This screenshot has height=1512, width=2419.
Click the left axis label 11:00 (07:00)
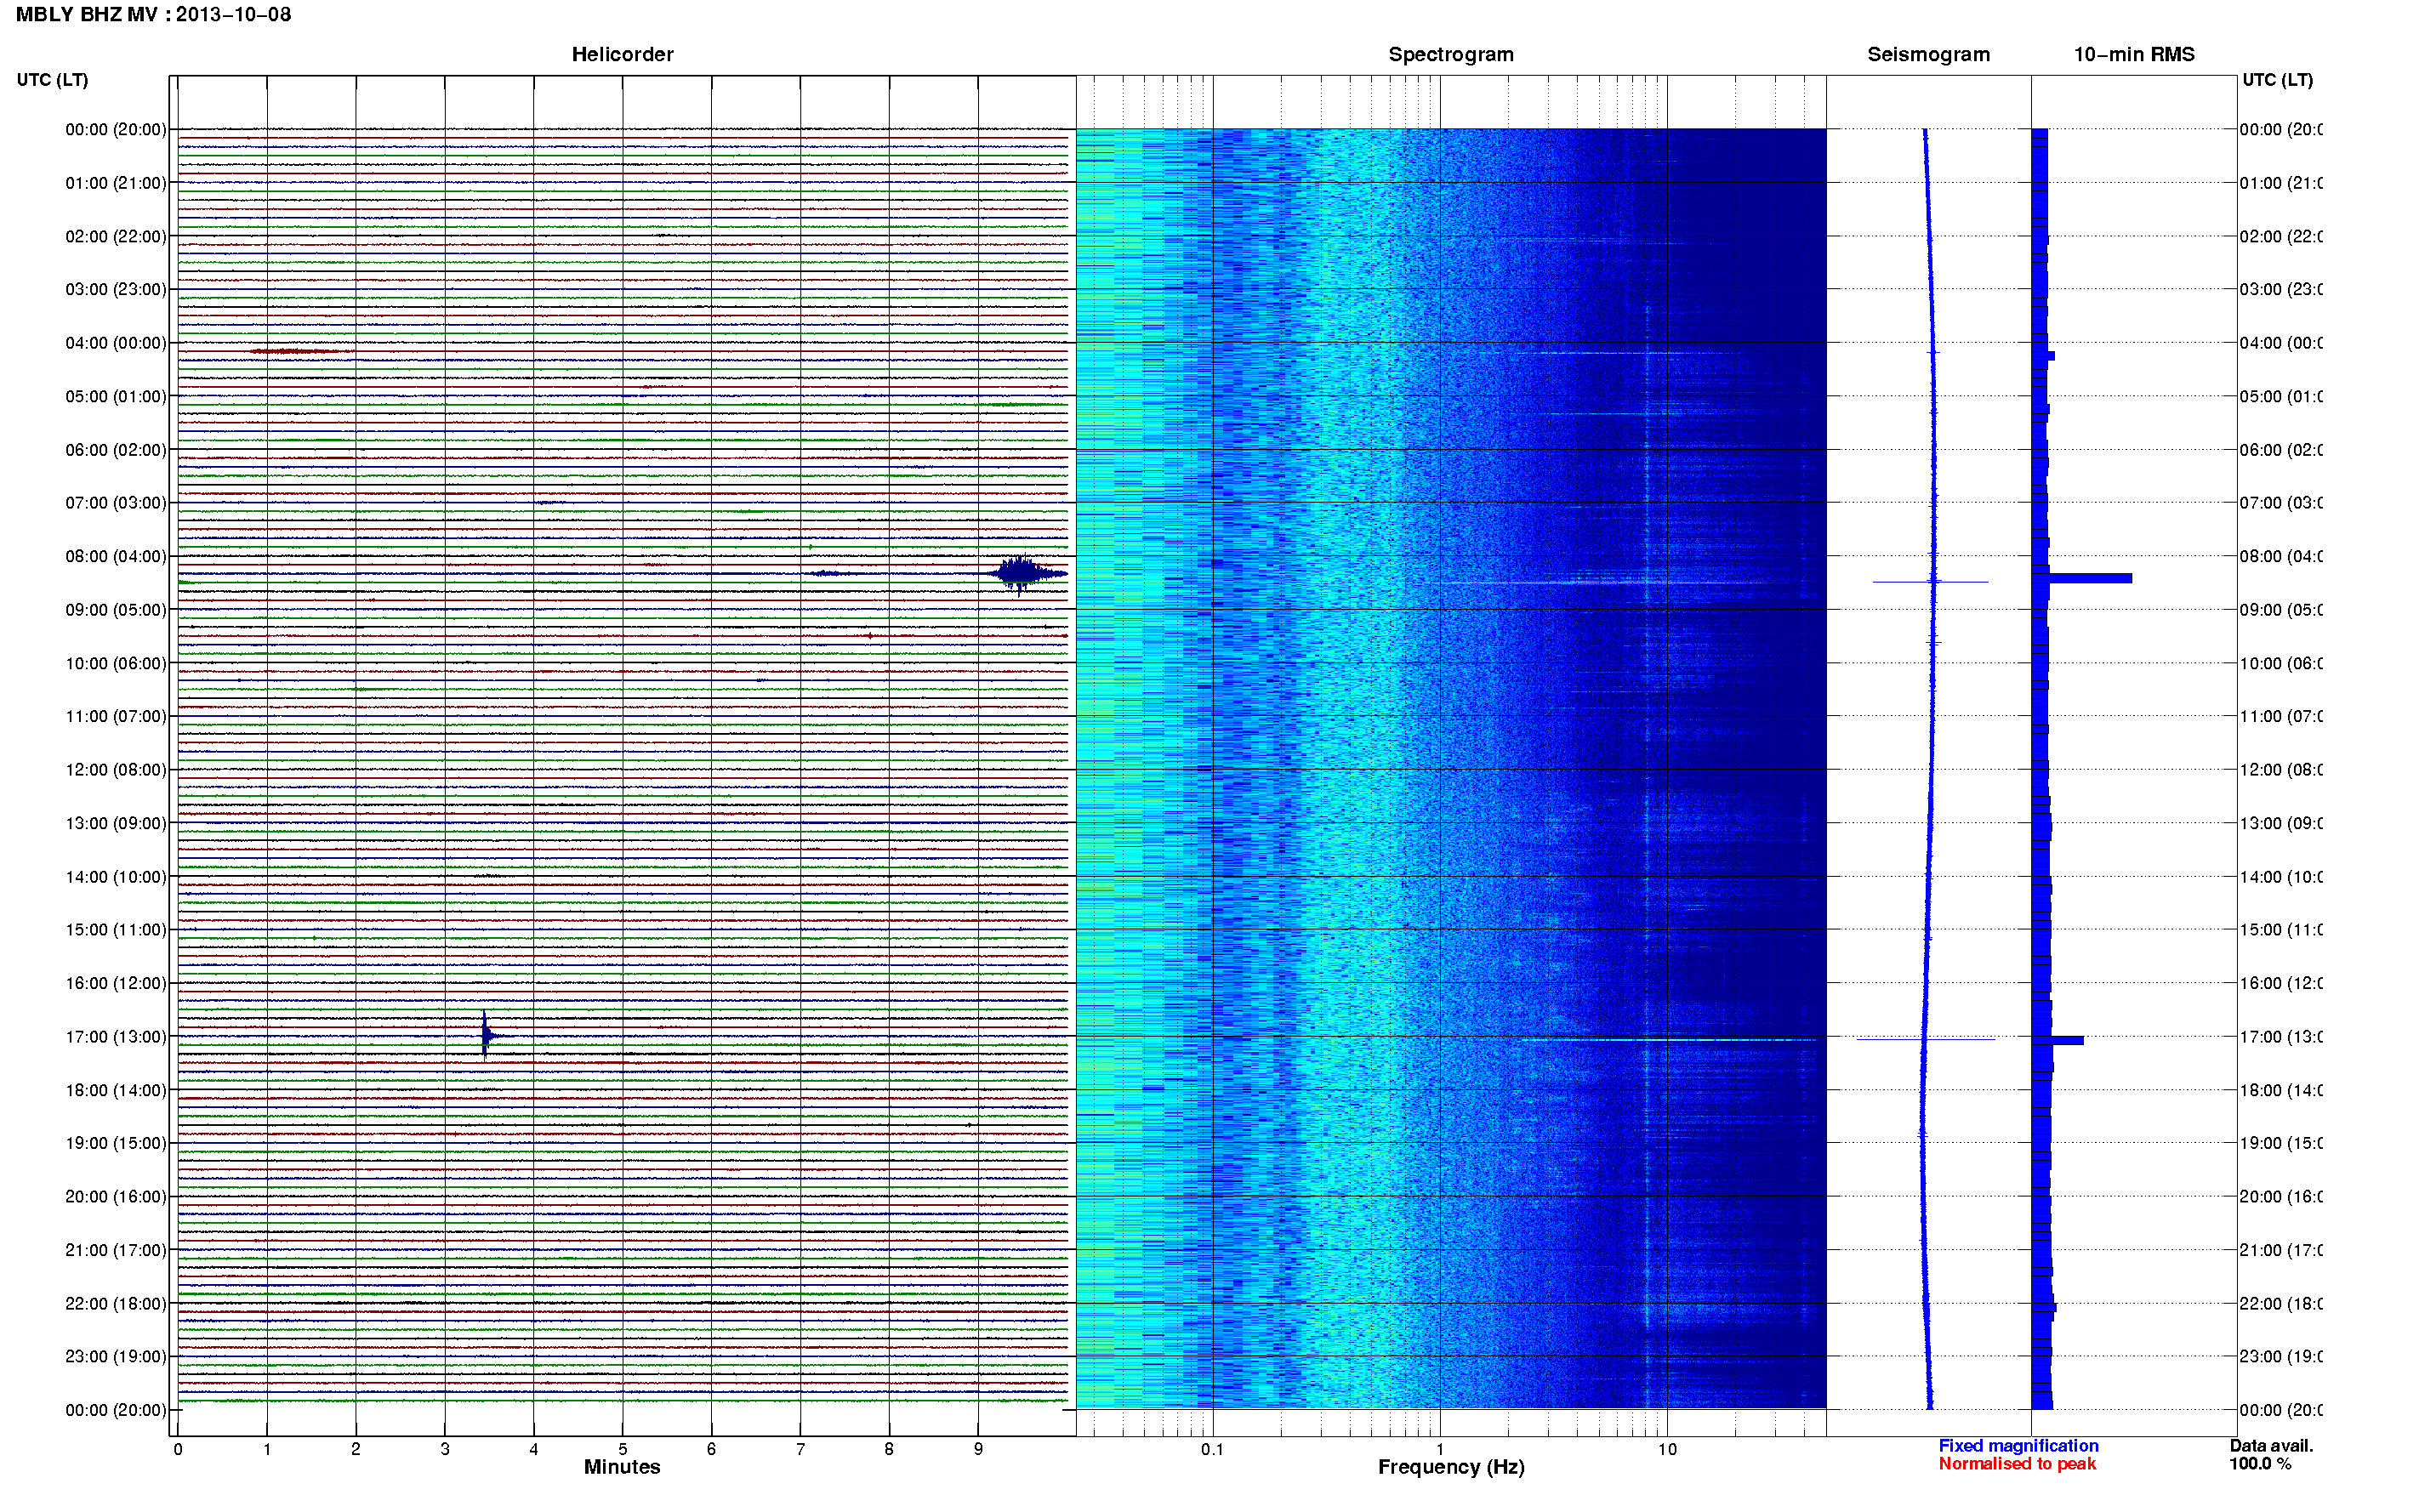(x=115, y=716)
